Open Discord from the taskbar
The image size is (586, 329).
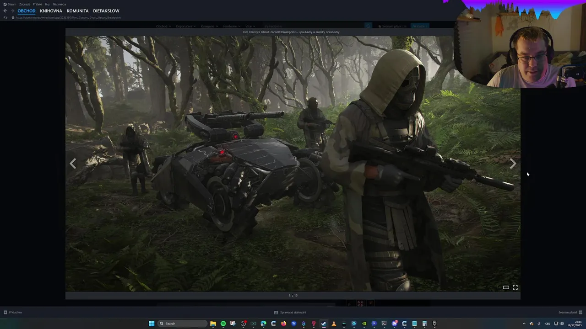pos(394,324)
